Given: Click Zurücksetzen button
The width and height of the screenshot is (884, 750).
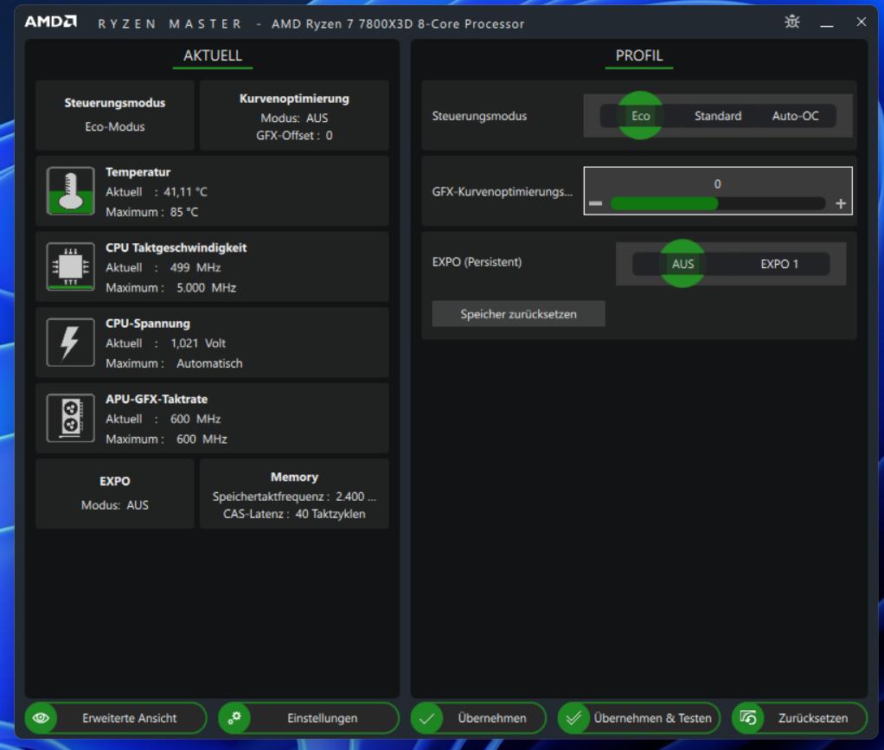Looking at the screenshot, I should [799, 718].
